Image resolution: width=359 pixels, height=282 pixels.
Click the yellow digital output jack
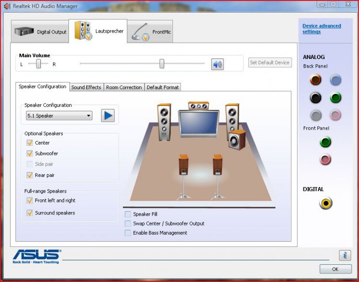325,203
